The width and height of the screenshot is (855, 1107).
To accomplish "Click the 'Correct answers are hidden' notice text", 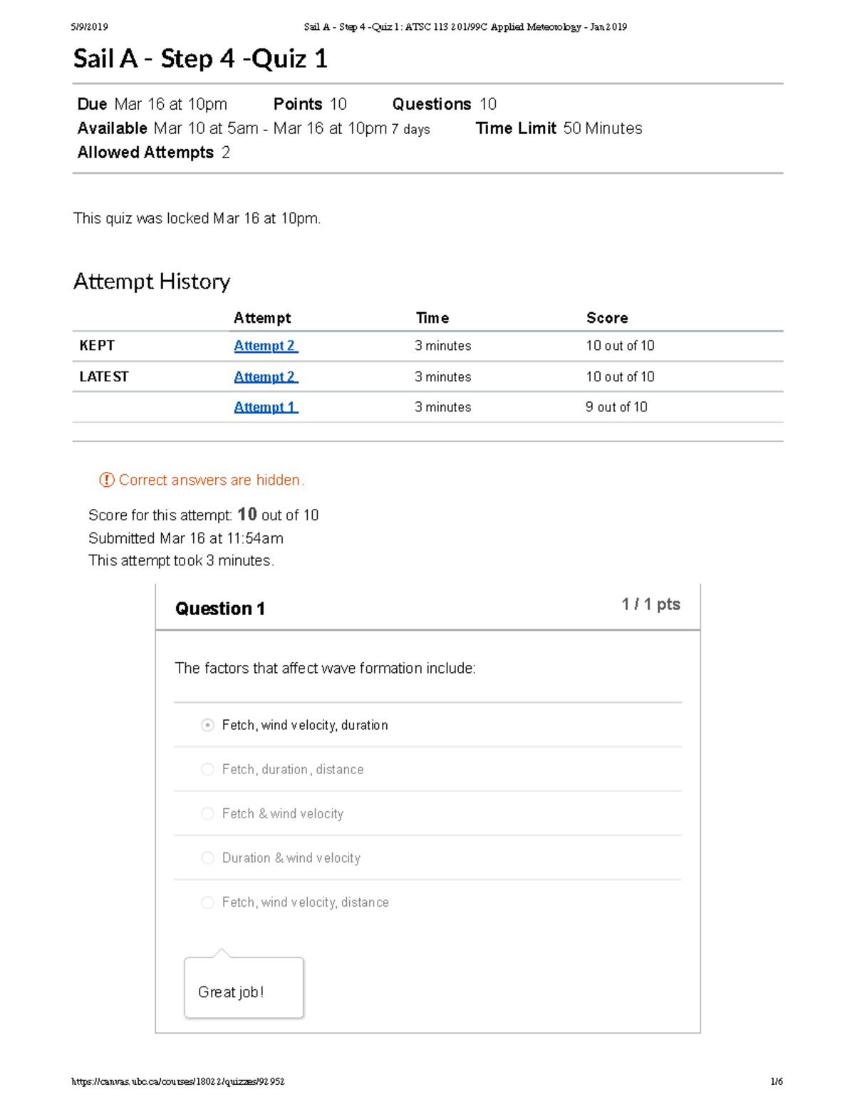I will click(x=212, y=480).
